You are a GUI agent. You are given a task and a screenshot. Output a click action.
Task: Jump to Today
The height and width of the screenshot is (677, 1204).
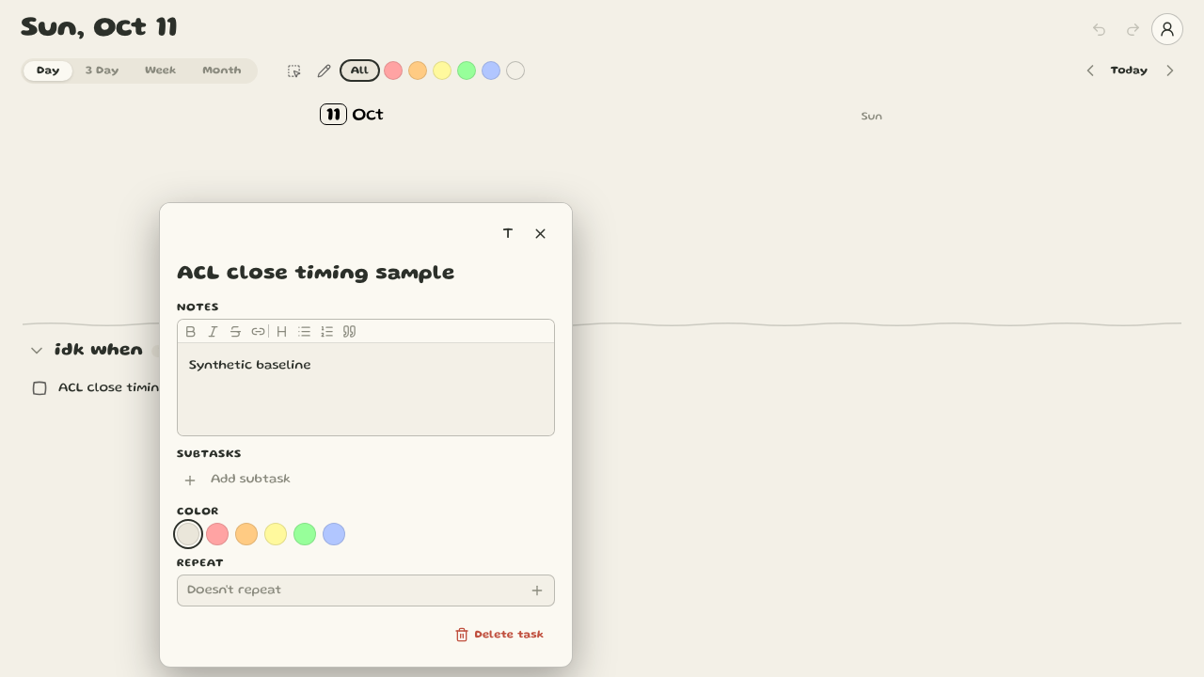[1129, 71]
